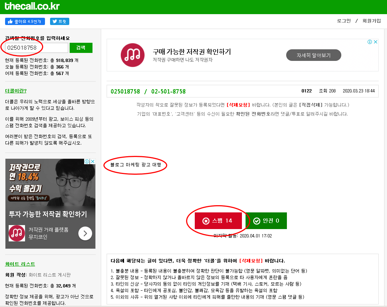
Task: Vote the red 스팸 14 button
Action: click(x=218, y=221)
